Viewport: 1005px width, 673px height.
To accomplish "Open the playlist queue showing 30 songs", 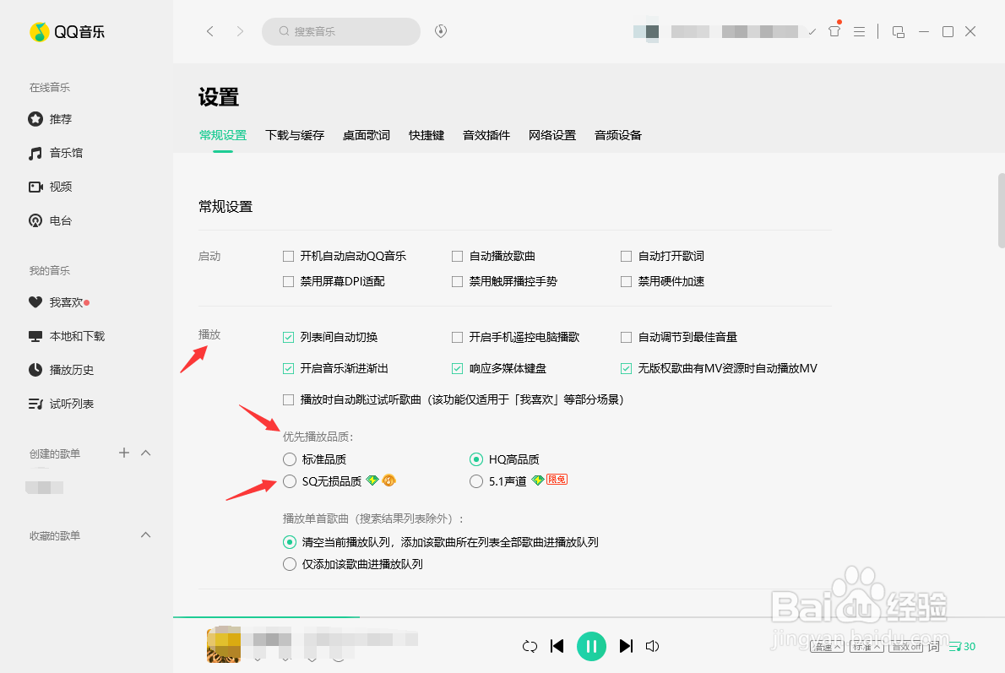I will [x=962, y=646].
